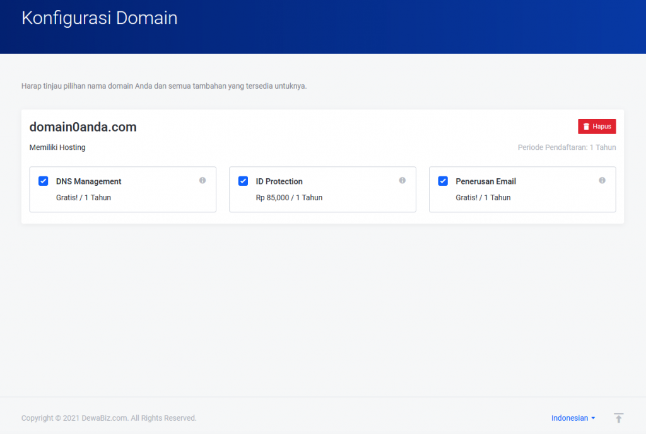Uncheck the DNS Management checkbox
The height and width of the screenshot is (434, 646).
coord(44,181)
